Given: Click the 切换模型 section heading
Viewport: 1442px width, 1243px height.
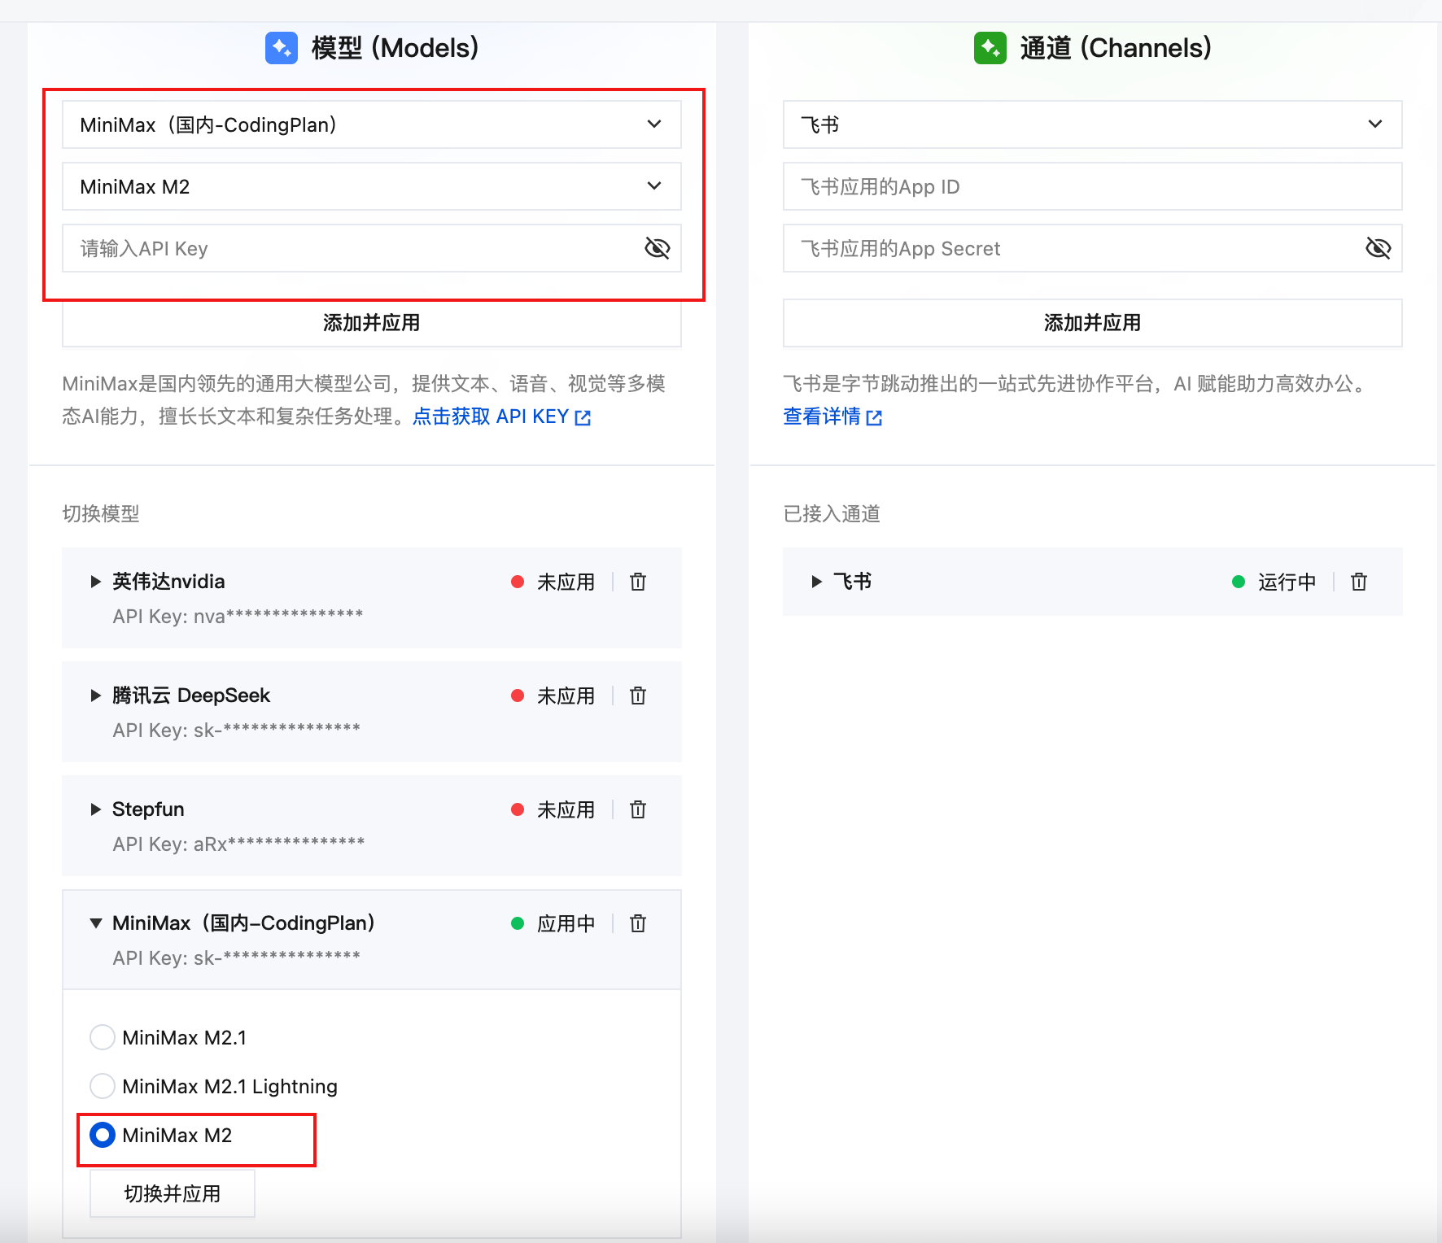Looking at the screenshot, I should [x=101, y=514].
